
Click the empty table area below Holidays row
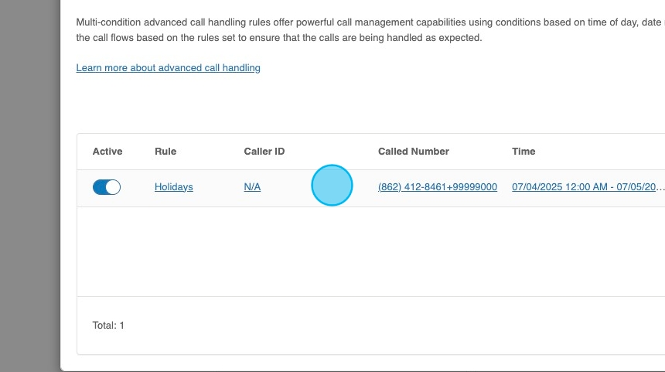pos(371,251)
